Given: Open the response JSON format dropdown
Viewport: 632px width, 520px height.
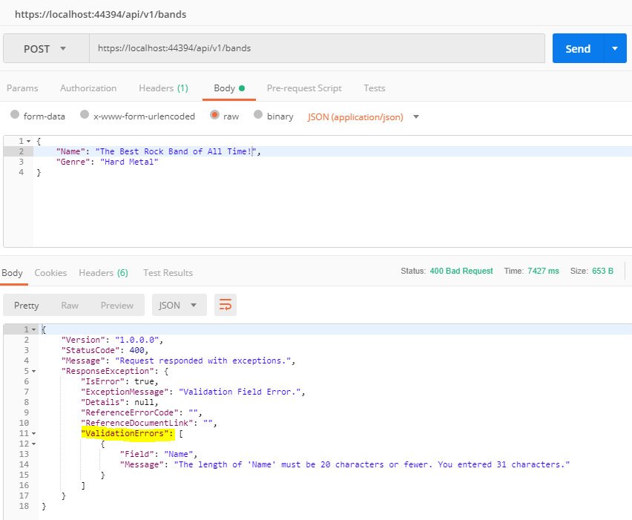Looking at the screenshot, I should coord(180,305).
